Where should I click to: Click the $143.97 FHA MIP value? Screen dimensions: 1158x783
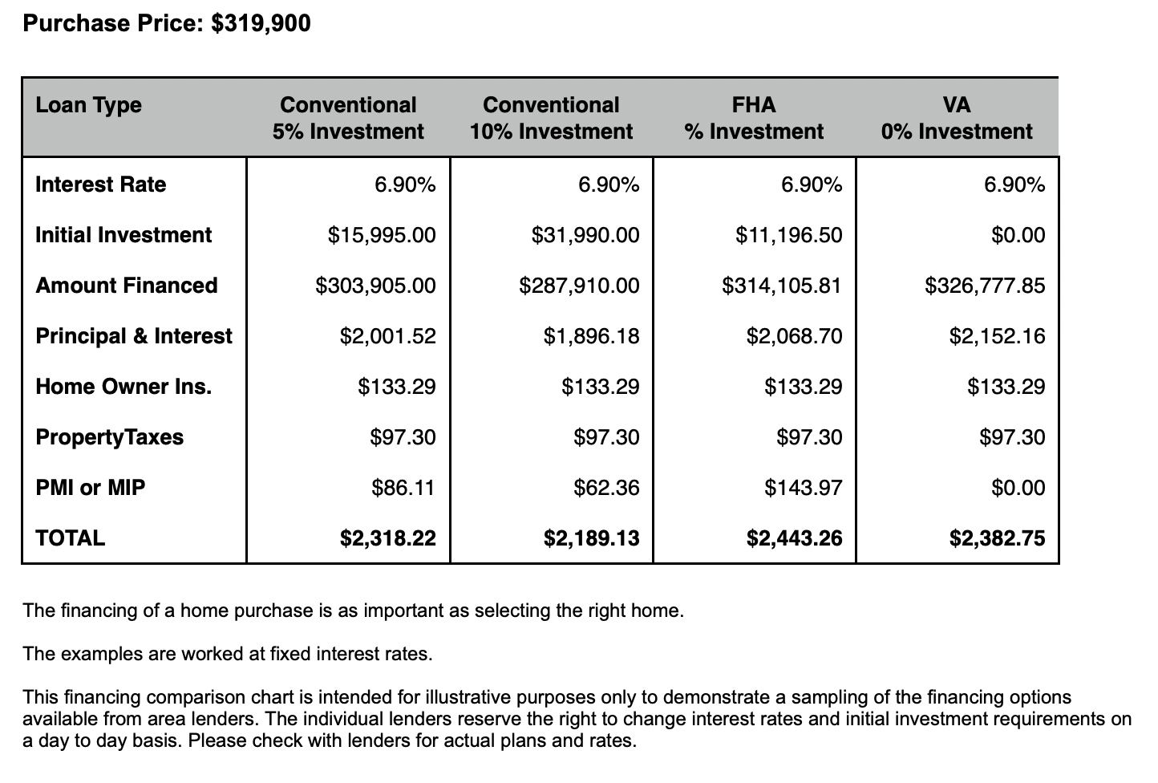point(803,488)
